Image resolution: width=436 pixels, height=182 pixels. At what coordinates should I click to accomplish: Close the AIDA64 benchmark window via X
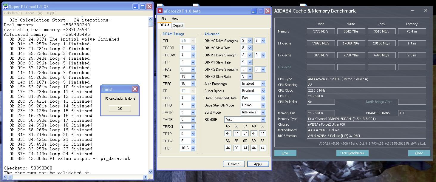(426, 10)
